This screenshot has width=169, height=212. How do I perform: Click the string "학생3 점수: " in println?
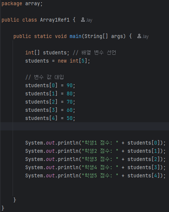[x=100, y=159]
